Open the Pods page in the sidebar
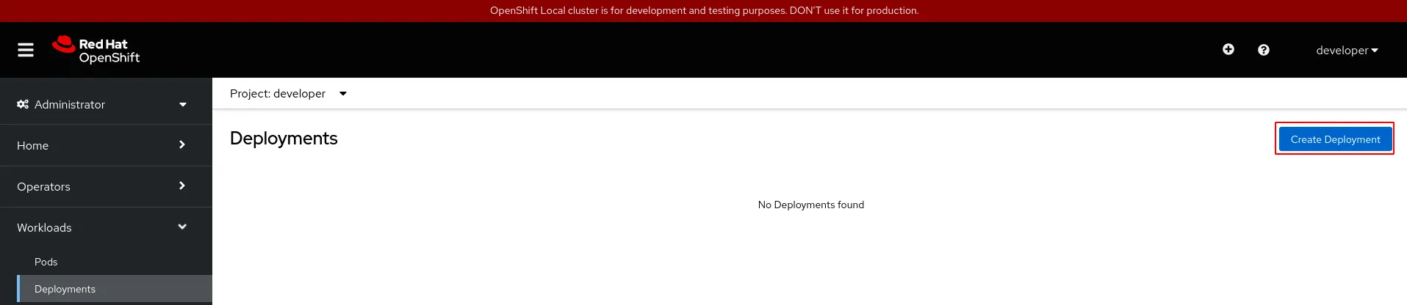Image resolution: width=1407 pixels, height=305 pixels. click(46, 262)
